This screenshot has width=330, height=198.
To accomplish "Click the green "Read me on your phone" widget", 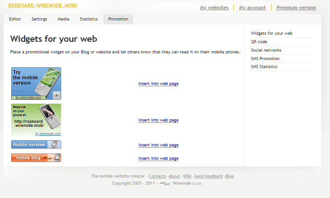I will pyautogui.click(x=36, y=120).
